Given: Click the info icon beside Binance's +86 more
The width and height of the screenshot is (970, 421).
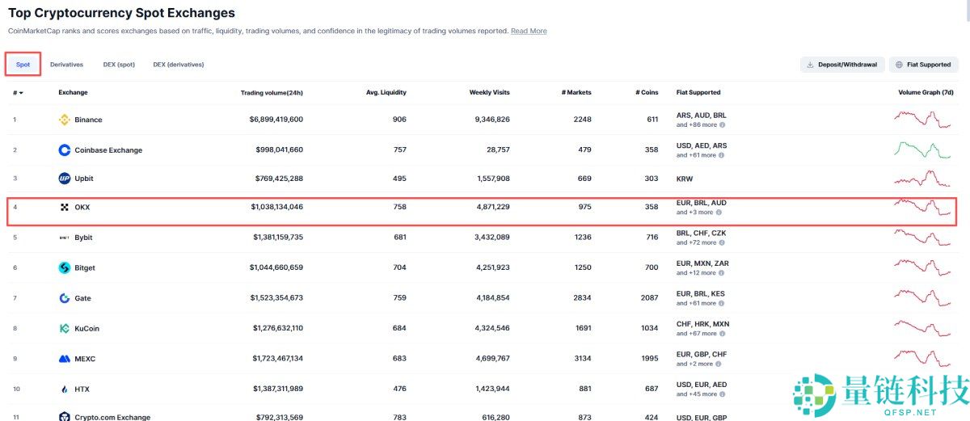Looking at the screenshot, I should point(722,125).
